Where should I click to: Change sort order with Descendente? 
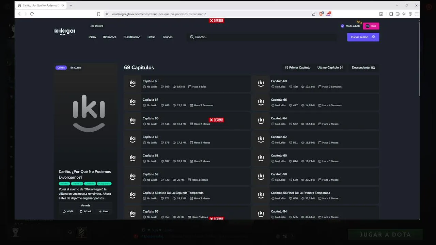363,68
